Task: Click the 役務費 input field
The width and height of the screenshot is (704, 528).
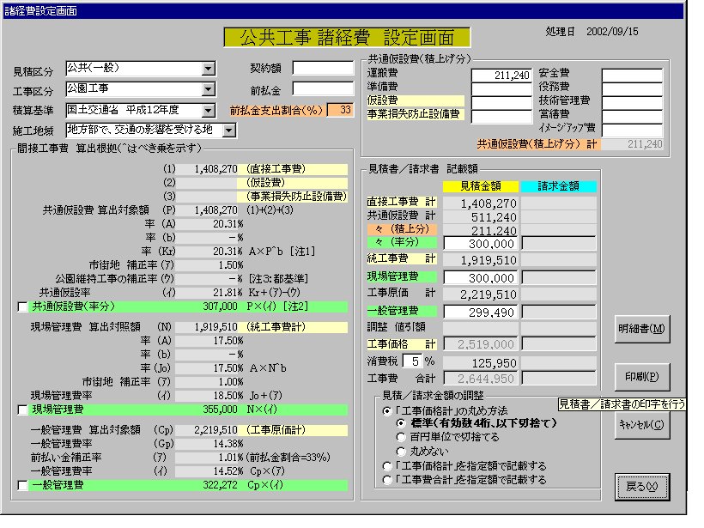Action: [632, 88]
